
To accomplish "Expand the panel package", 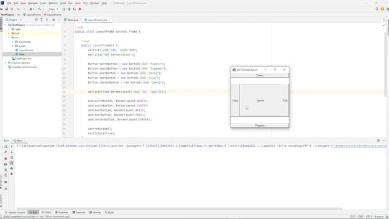I will (13, 46).
